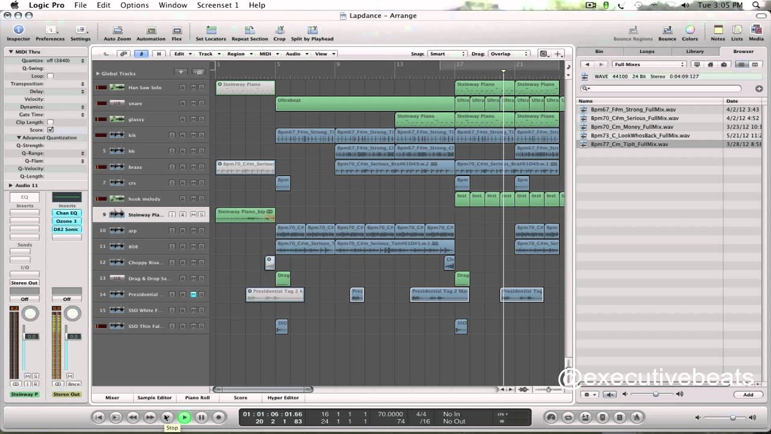Viewport: 771px width, 434px height.
Task: Go to the computer location in the Browser
Action: [x=697, y=64]
